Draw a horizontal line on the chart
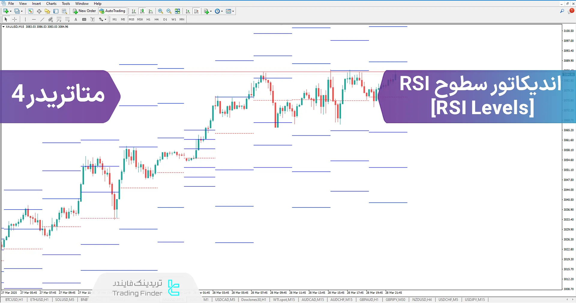Viewport: 576px width, 303px height. (34, 19)
